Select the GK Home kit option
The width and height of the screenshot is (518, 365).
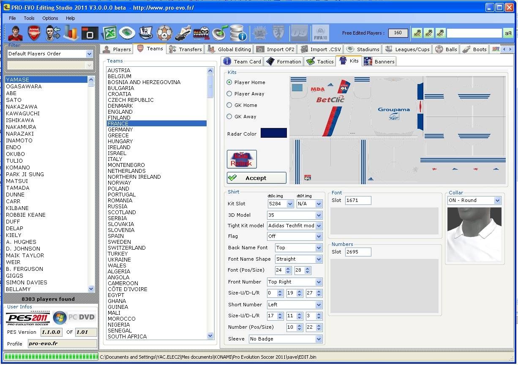pos(230,105)
